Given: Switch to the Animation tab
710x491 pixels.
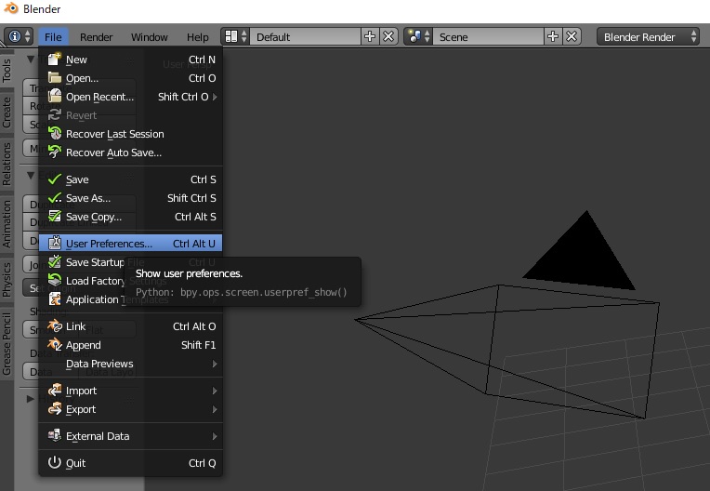Looking at the screenshot, I should pyautogui.click(x=7, y=224).
